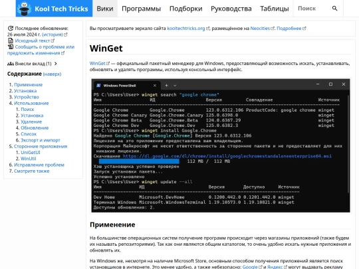The image size is (359, 269).
Task: Click Сообщить о проблеме link
Action: [41, 50]
